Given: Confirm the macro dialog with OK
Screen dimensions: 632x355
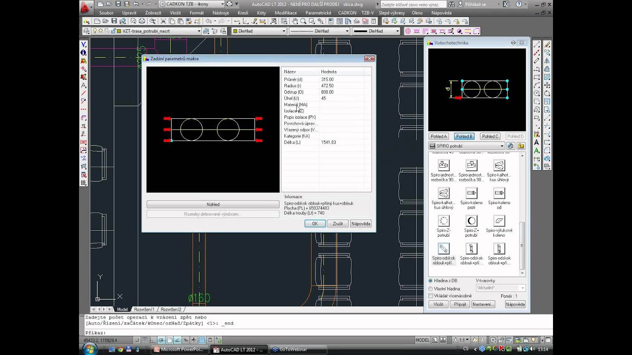Looking at the screenshot, I should (x=315, y=224).
